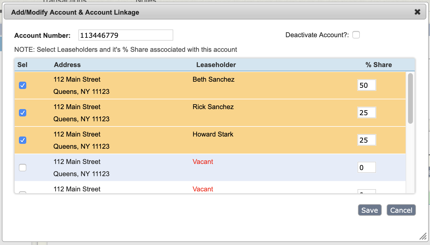Save the account linkage
The width and height of the screenshot is (430, 245).
(x=370, y=210)
